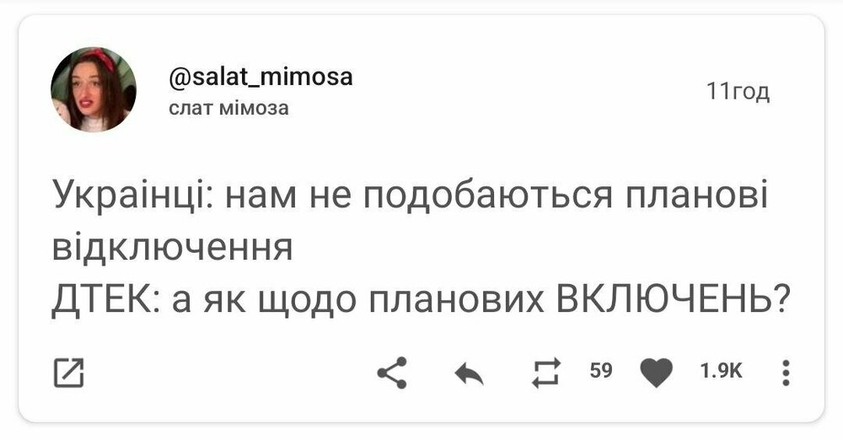The width and height of the screenshot is (843, 440).
Task: Open the user's profile avatar picture
Action: tap(94, 89)
